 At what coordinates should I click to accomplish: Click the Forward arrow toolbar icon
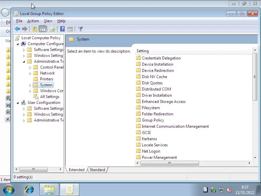tap(25, 29)
